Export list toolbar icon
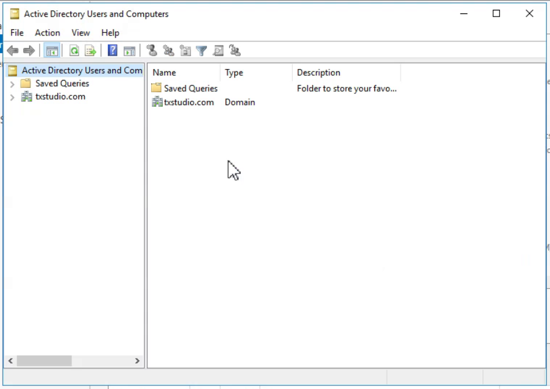 (x=90, y=51)
